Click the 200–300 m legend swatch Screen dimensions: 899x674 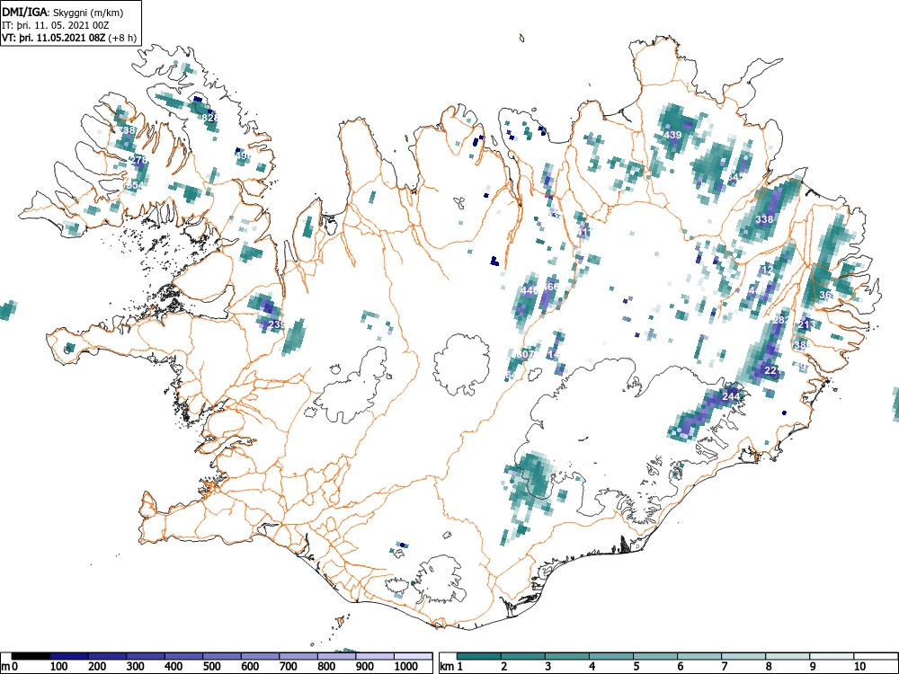point(107,656)
